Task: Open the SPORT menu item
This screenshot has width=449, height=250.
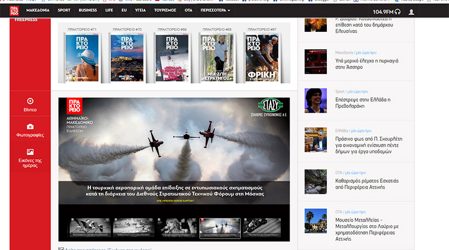Action: tap(64, 10)
